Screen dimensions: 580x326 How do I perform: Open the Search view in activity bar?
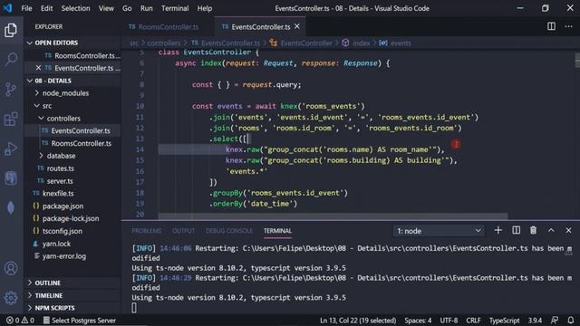(11, 59)
